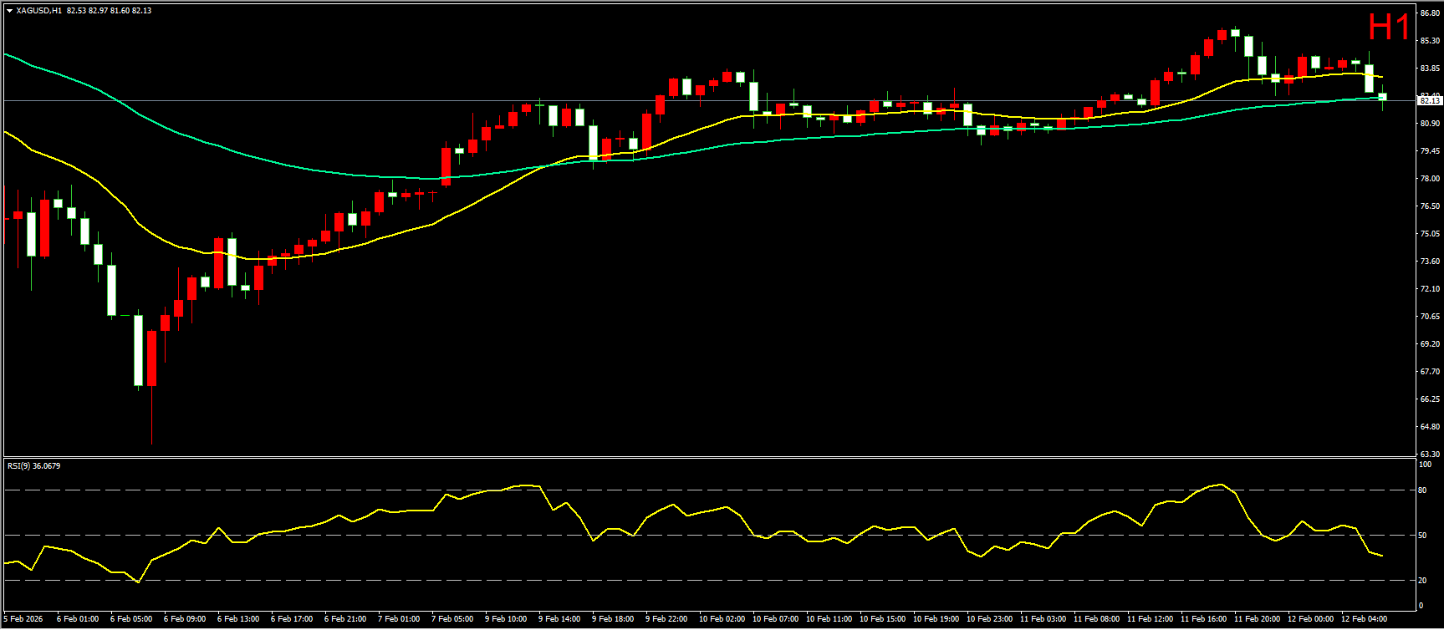This screenshot has width=1444, height=630.
Task: Click the RSI scale value 100
Action: point(1424,465)
